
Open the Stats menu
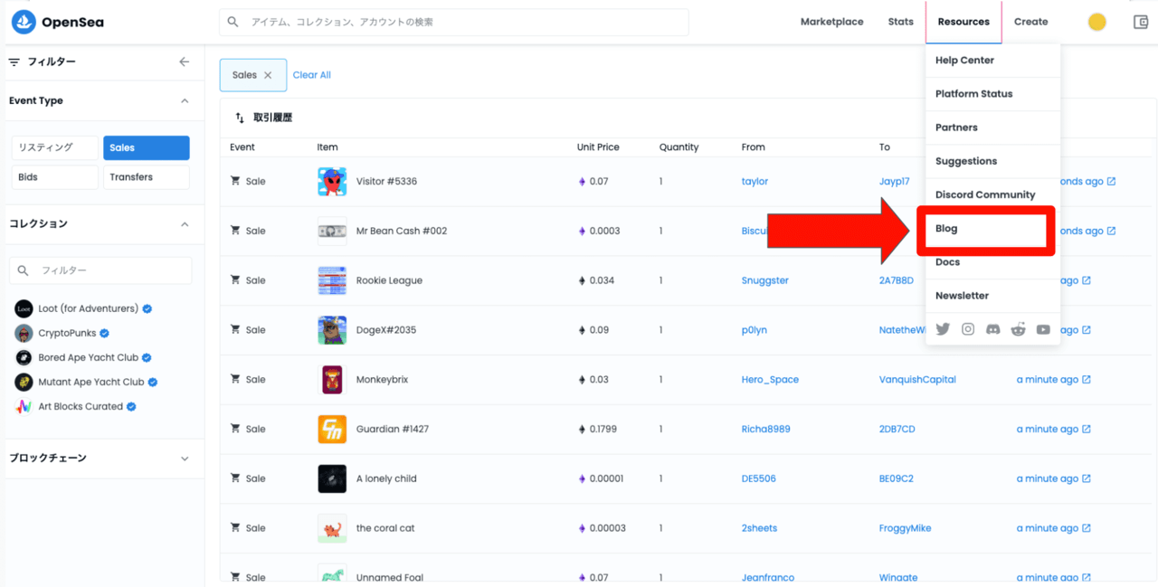[x=900, y=22]
